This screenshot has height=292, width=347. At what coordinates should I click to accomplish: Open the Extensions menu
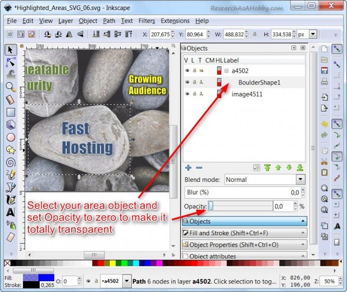point(175,21)
